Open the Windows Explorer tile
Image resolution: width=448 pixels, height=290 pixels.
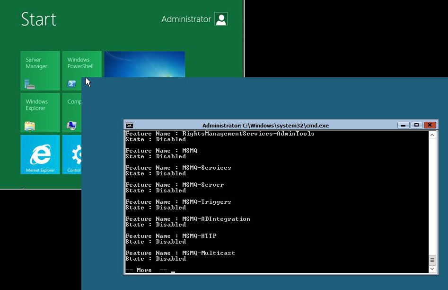point(40,112)
